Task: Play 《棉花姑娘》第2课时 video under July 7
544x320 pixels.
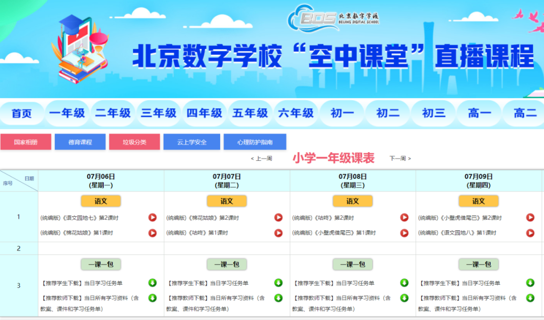Action: click(279, 217)
